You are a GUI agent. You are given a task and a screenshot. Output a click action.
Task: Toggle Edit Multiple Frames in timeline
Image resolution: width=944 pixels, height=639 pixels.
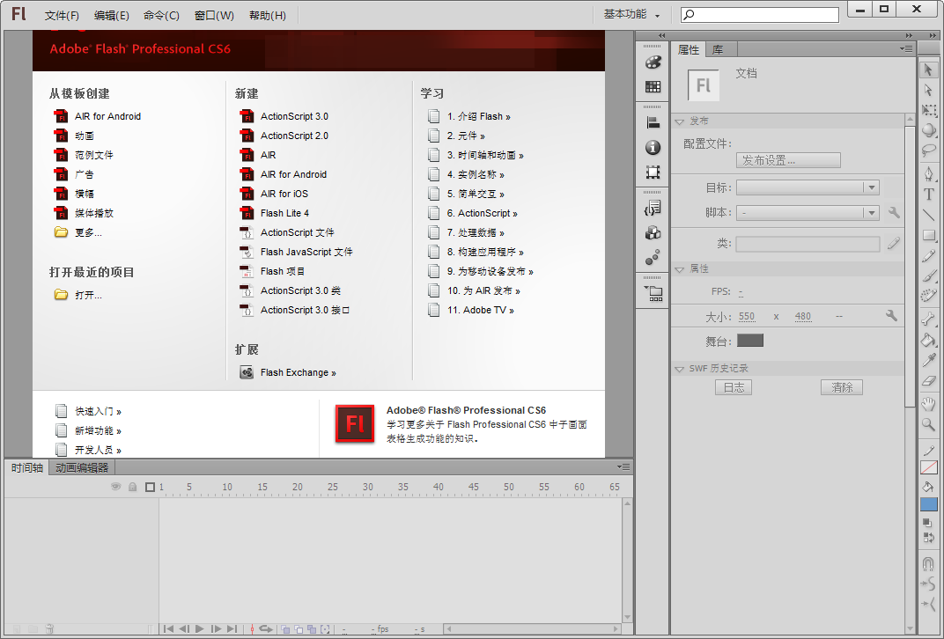point(312,629)
